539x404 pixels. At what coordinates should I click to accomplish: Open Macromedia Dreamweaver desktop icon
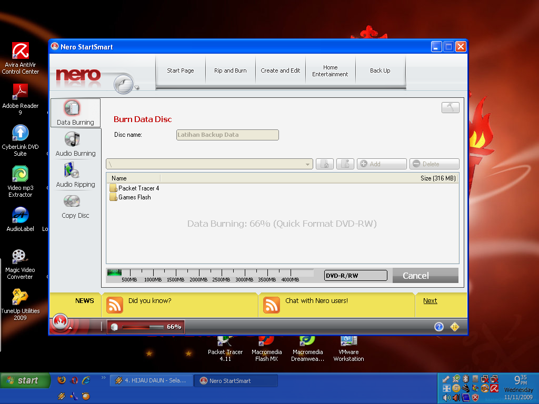[307, 349]
